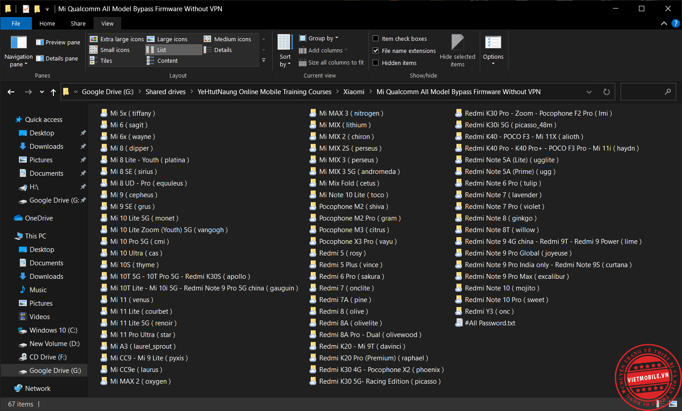Image resolution: width=682 pixels, height=411 pixels.
Task: Expand subfolders arrow after Shared drives
Action: click(192, 91)
